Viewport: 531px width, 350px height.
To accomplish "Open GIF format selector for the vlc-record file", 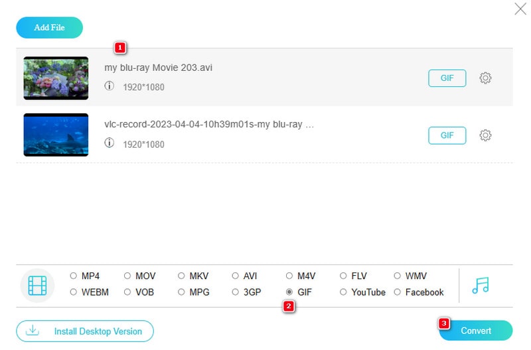I will (447, 135).
